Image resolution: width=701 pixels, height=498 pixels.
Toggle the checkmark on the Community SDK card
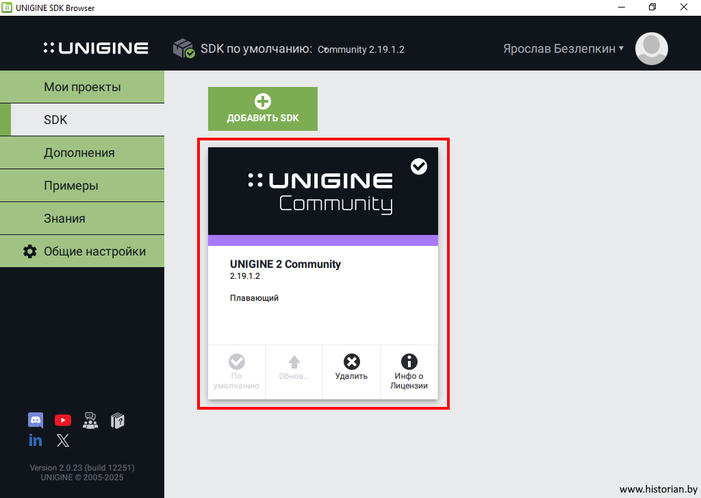click(x=419, y=166)
